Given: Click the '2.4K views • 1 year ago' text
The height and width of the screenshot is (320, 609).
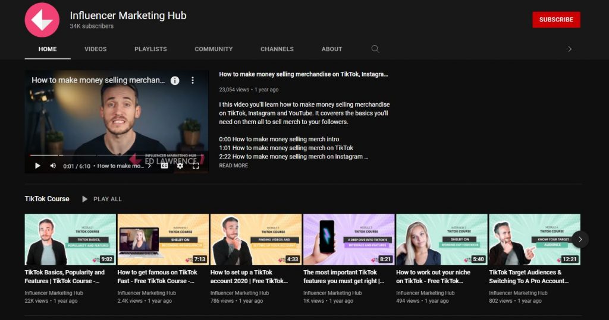Looking at the screenshot, I should click(x=145, y=300).
